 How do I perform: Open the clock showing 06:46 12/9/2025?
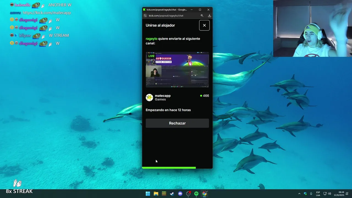339,194
